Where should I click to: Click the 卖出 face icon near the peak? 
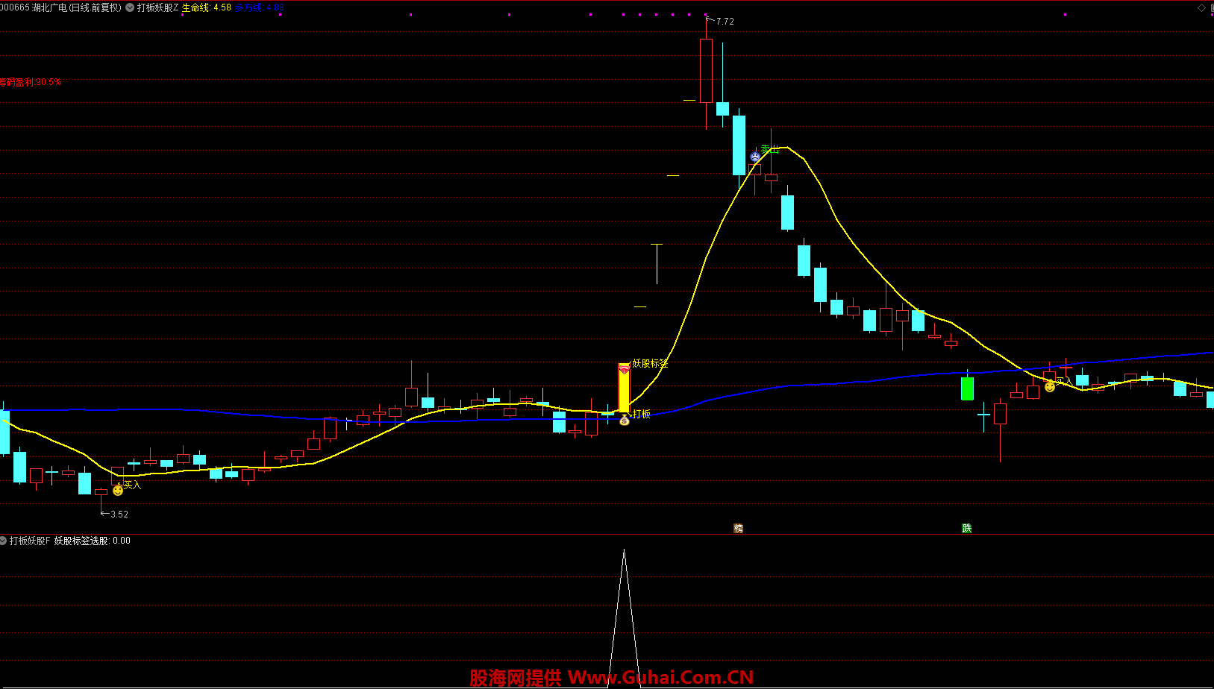tap(755, 157)
